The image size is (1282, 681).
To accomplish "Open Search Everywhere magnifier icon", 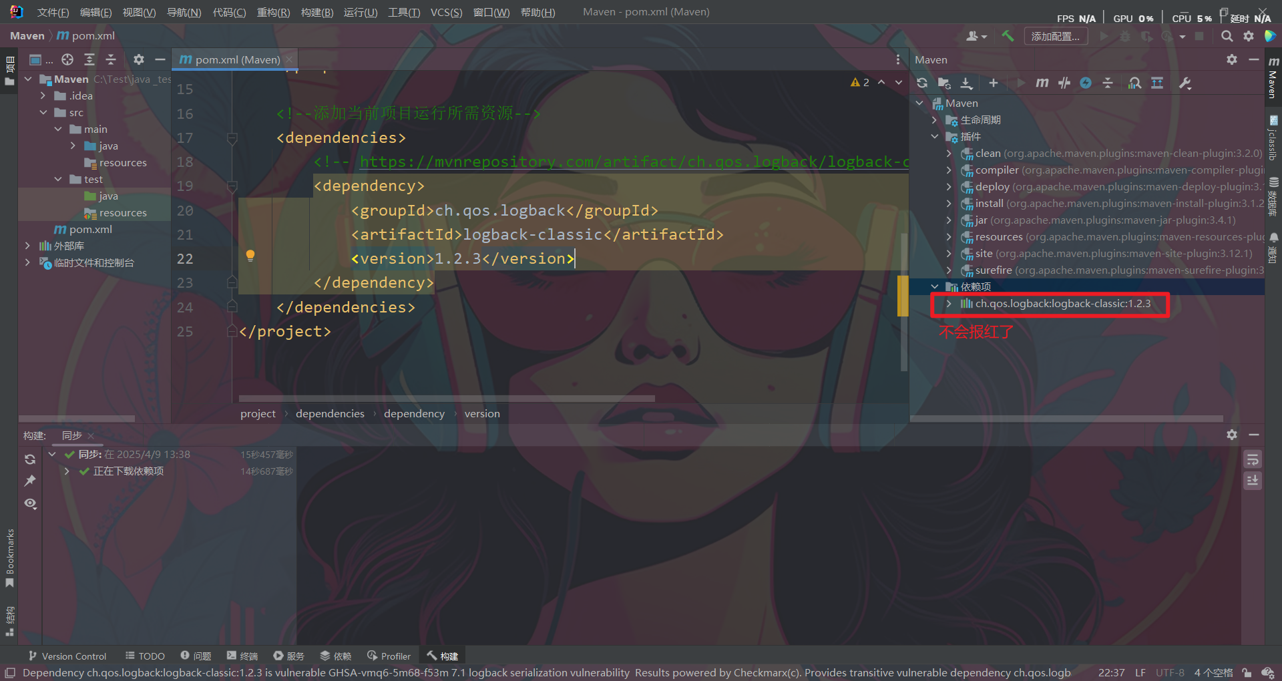I will click(x=1227, y=36).
